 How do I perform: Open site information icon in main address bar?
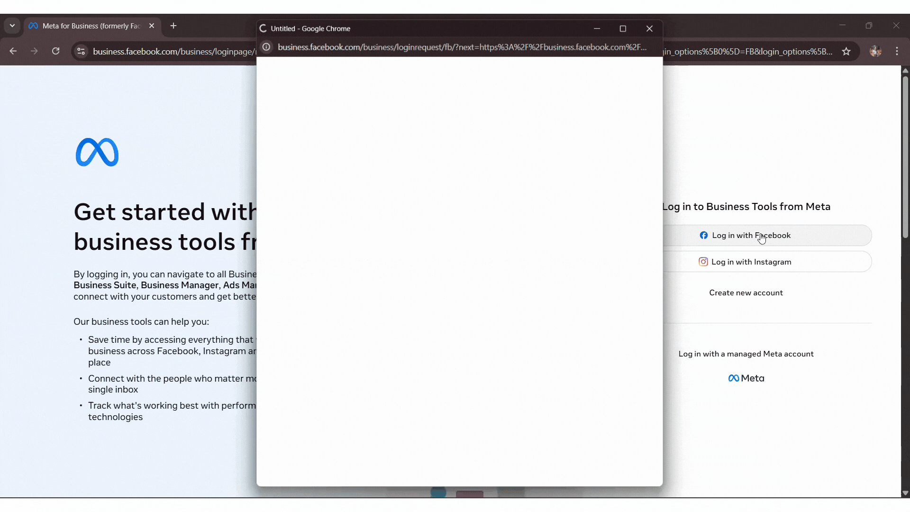click(x=81, y=51)
